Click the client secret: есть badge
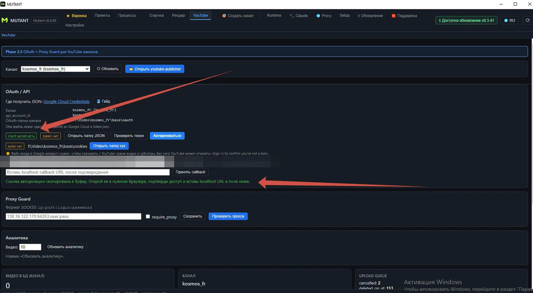The width and height of the screenshot is (533, 293). 21,136
